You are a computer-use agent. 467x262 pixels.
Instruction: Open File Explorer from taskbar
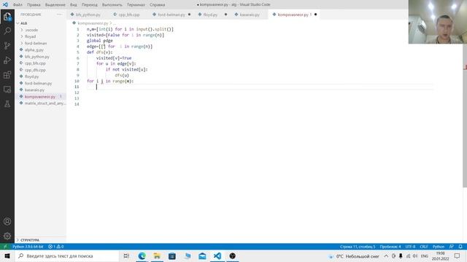tap(157, 255)
